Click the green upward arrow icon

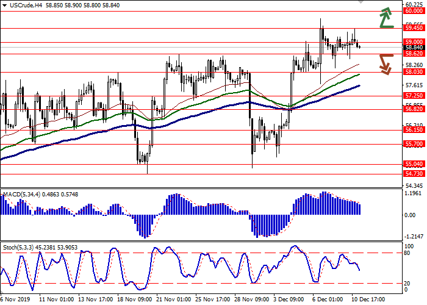386,18
